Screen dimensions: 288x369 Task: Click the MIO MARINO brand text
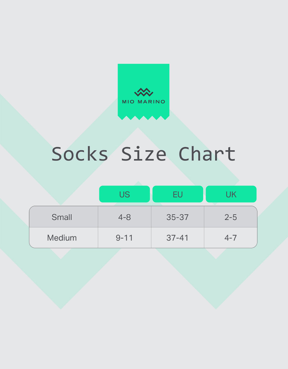coord(144,101)
